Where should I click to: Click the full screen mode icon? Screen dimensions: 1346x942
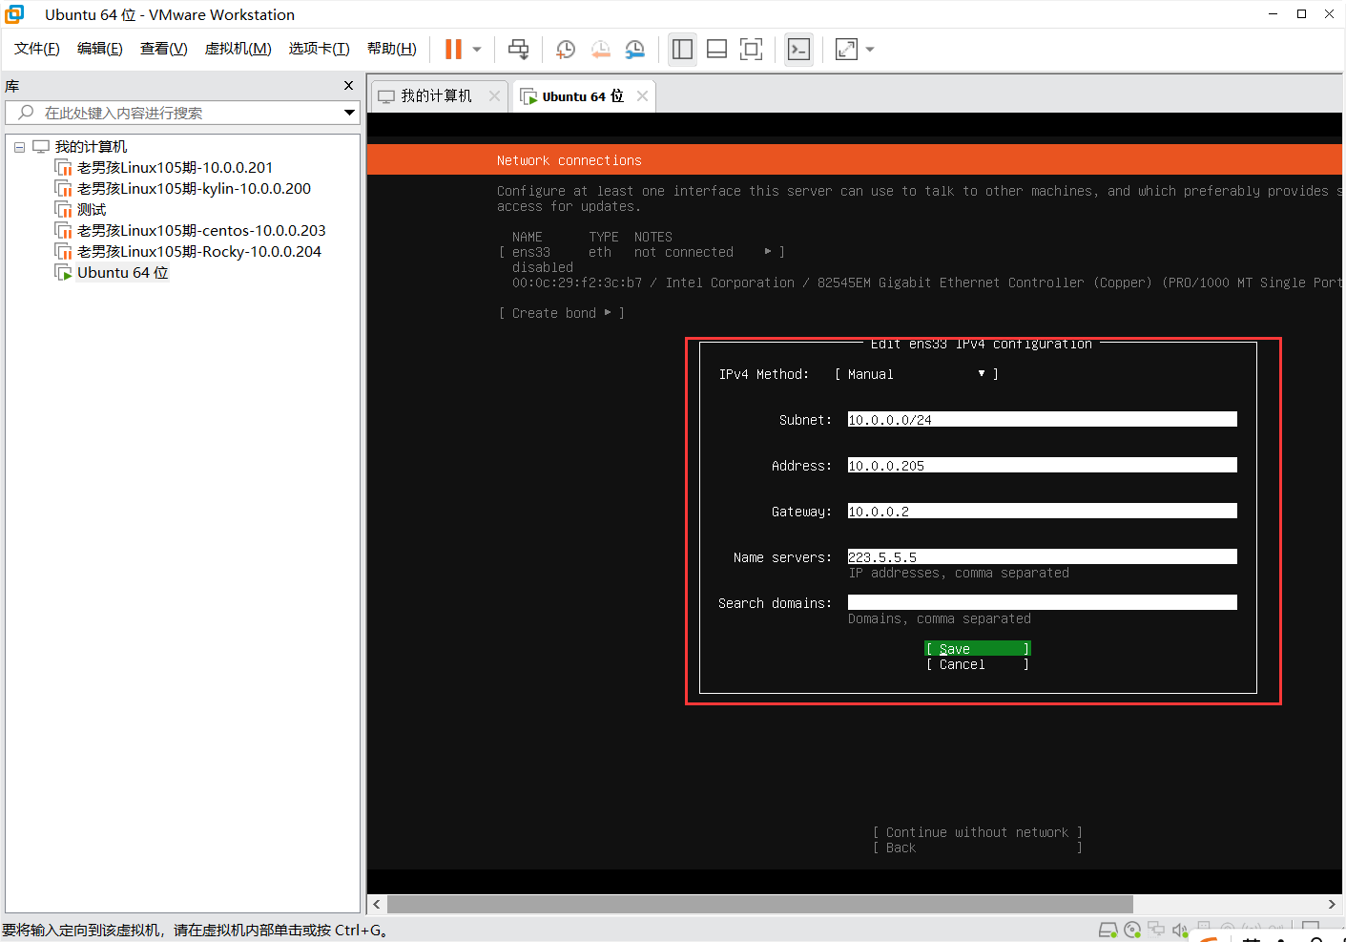coord(751,49)
